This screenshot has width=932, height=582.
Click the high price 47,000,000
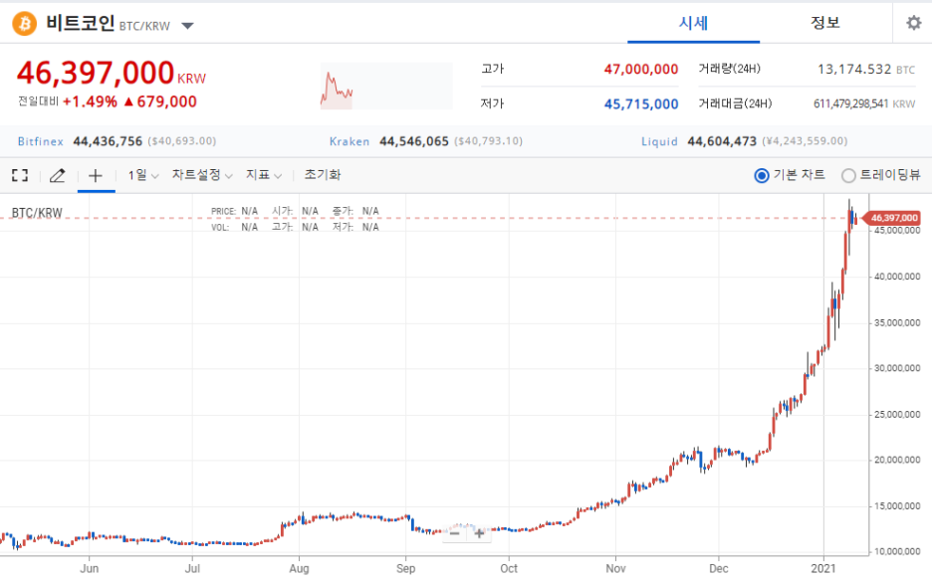tap(641, 69)
